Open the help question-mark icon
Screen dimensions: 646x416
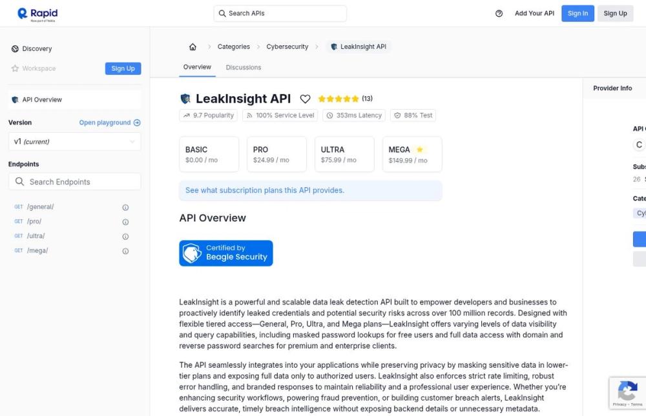tap(499, 14)
